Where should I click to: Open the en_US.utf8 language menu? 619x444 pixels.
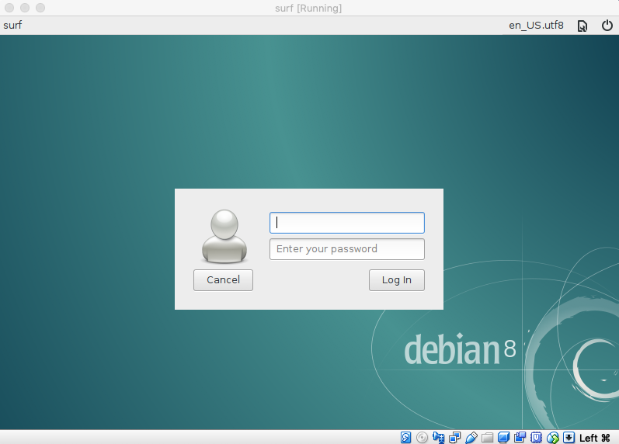[x=536, y=25]
